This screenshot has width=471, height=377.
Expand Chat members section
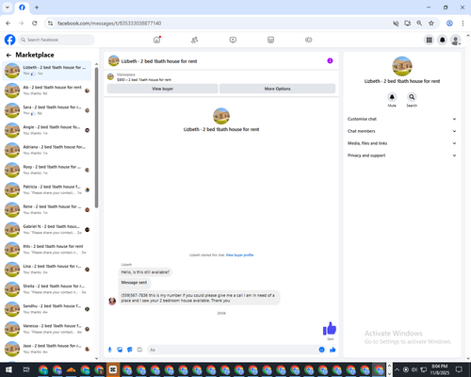(x=401, y=131)
